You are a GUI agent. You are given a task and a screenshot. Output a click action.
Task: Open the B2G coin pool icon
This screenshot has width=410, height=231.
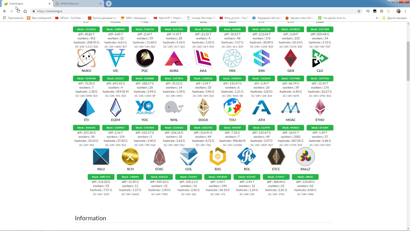point(218,157)
